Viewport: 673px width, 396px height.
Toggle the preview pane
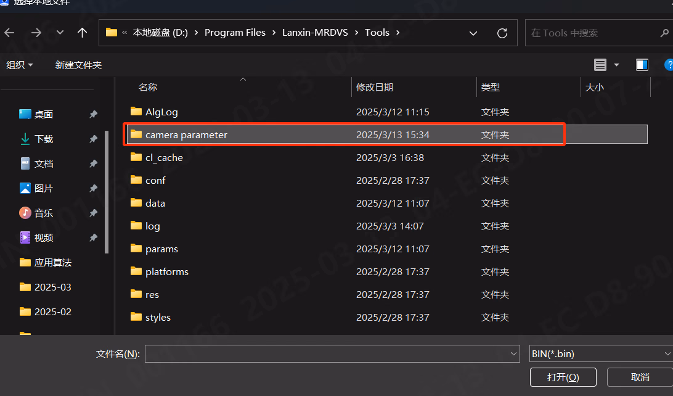point(642,65)
